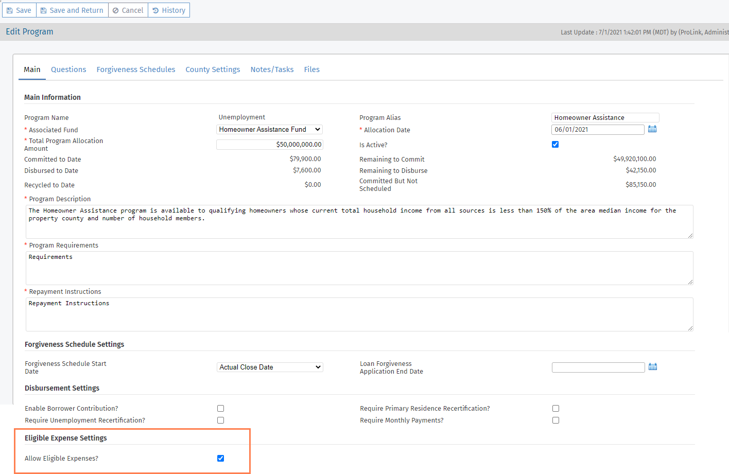Enable Borrower Contribution checkbox

point(220,409)
